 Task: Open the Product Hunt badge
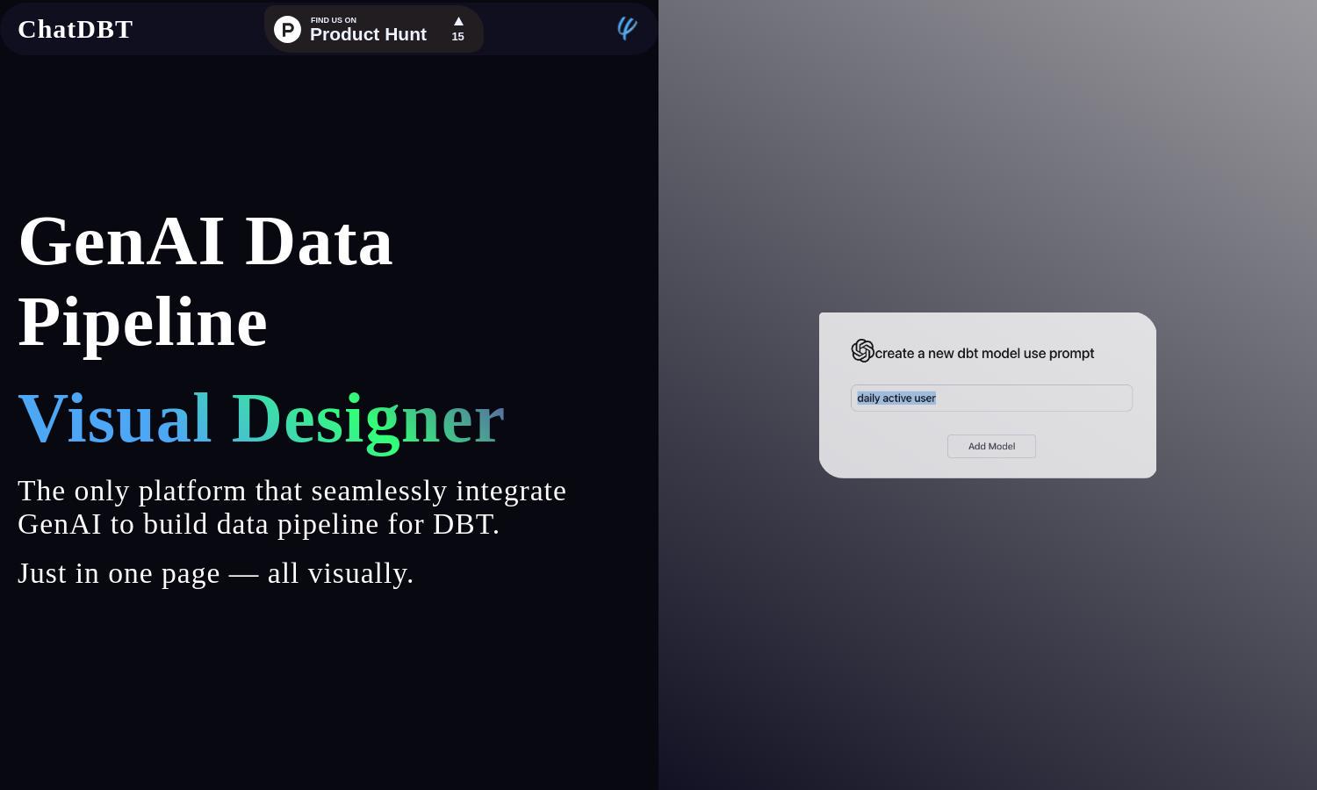click(374, 29)
